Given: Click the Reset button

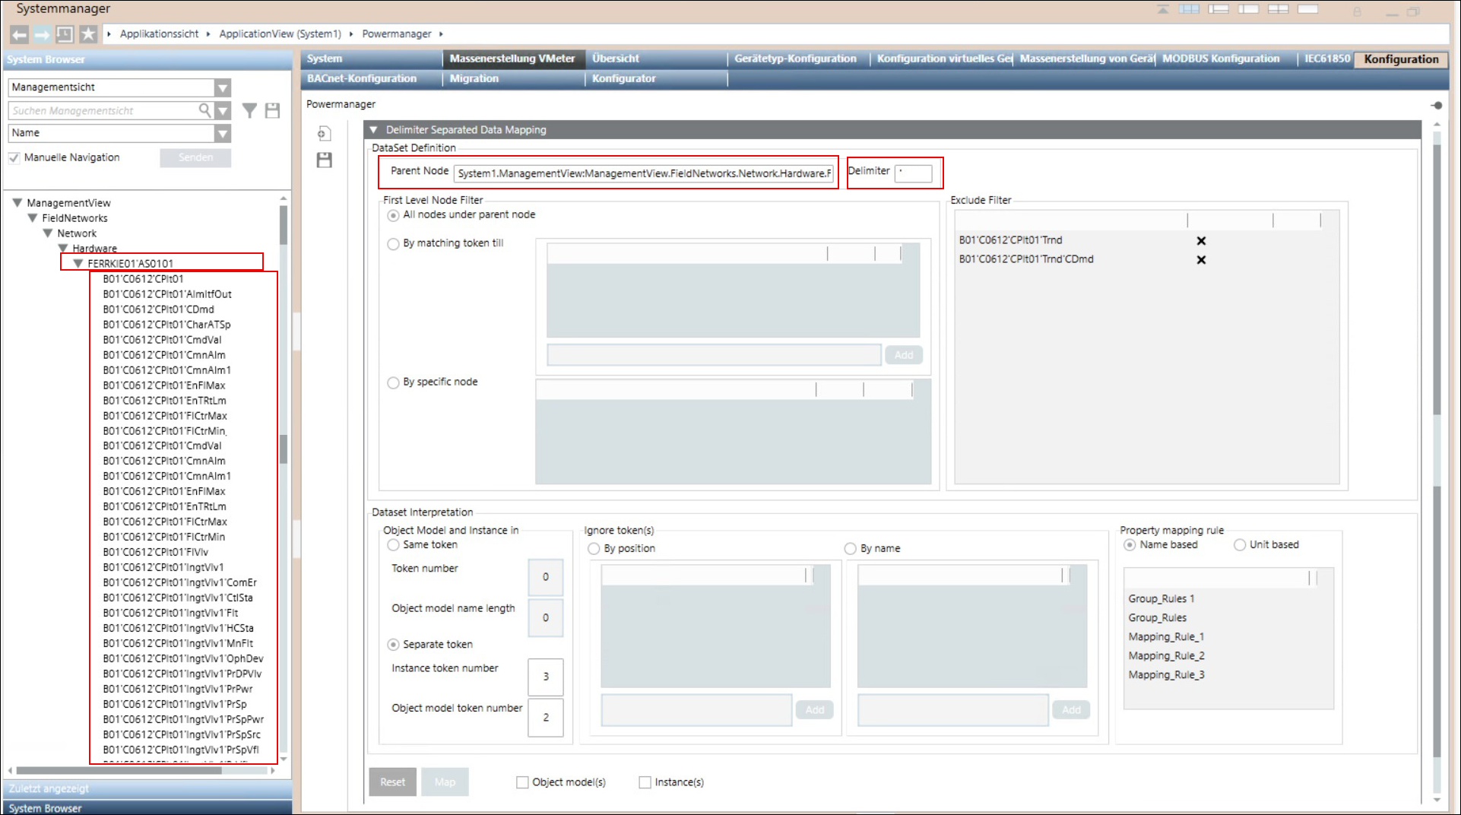Looking at the screenshot, I should [x=392, y=782].
